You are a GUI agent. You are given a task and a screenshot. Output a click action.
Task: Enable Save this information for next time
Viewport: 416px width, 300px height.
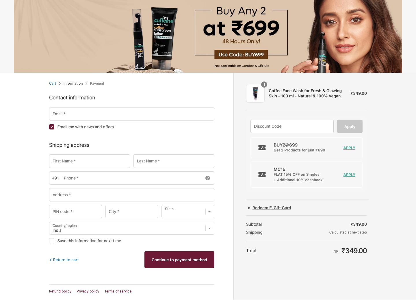52,241
